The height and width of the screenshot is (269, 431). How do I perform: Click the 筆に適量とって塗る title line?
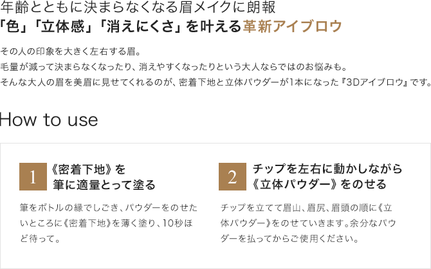104,185
